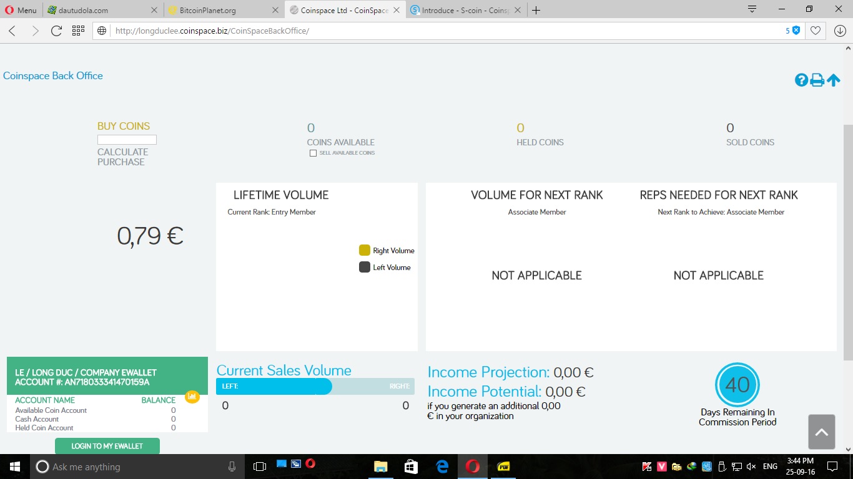Switch to the dautudola.com tab
Image resolution: width=853 pixels, height=479 pixels.
(104, 11)
